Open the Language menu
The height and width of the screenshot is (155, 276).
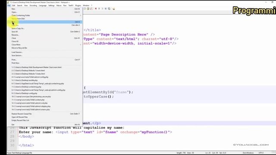tap(43, 6)
